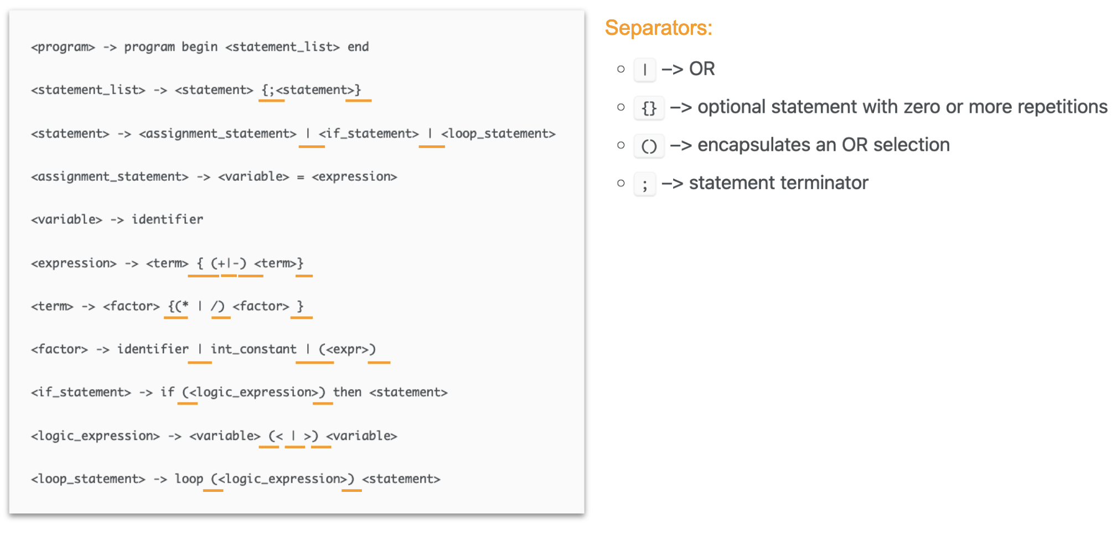Viewport: 1117px width, 535px height.
Task: Click 'program begin' in the program rule
Action: pos(170,47)
